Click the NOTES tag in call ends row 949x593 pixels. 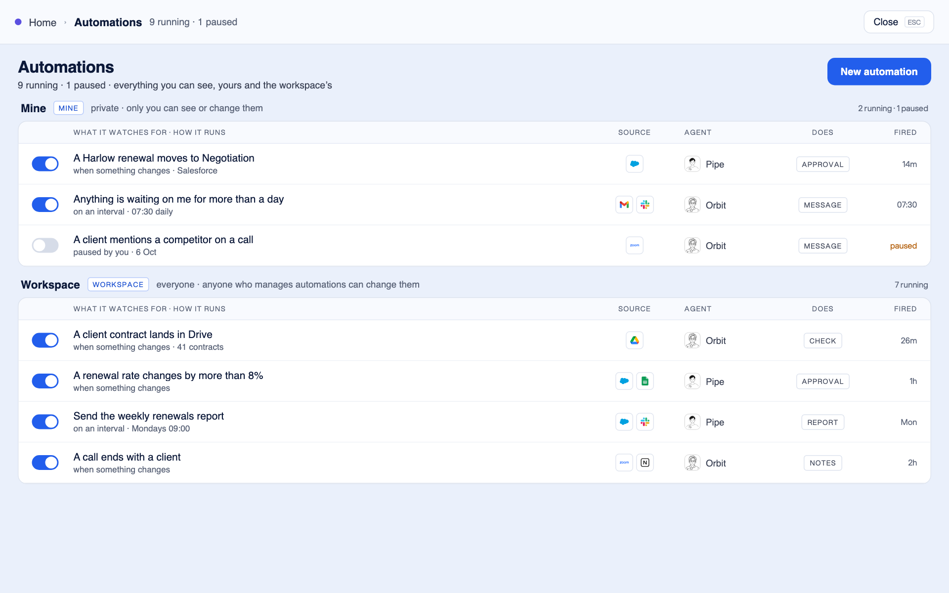[822, 463]
